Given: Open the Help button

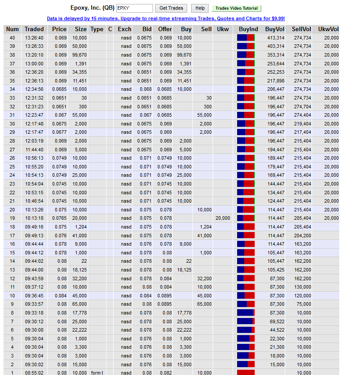Looking at the screenshot, I should [200, 8].
